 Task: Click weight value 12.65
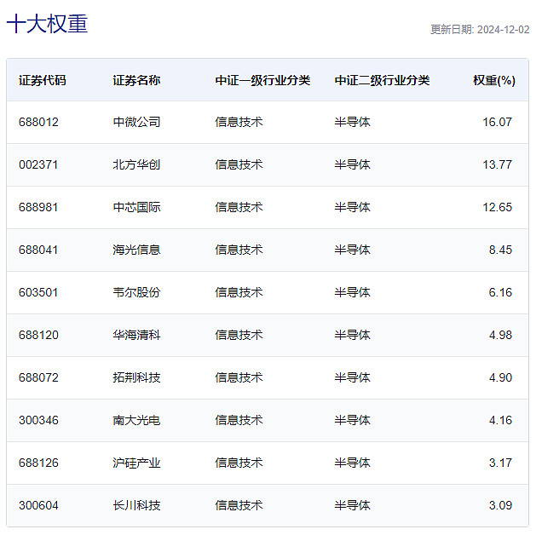[497, 207]
